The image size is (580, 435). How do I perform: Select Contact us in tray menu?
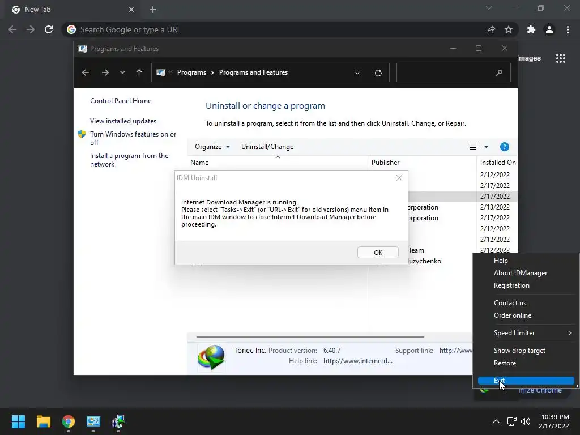[x=510, y=303]
